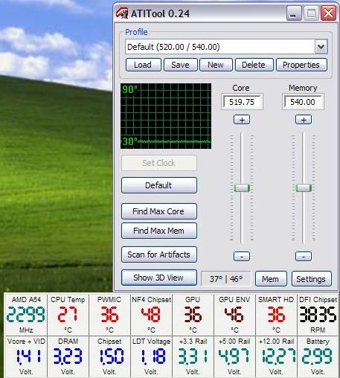Click the ATITool title bar icon

[x=122, y=13]
